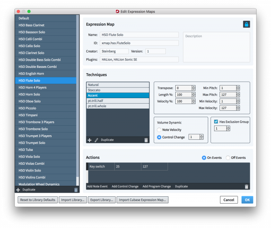Select the pt.trill.half technique
The image size is (271, 228).
[x=118, y=101]
